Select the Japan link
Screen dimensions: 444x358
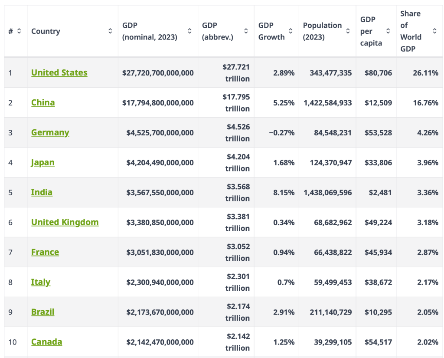pos(43,162)
